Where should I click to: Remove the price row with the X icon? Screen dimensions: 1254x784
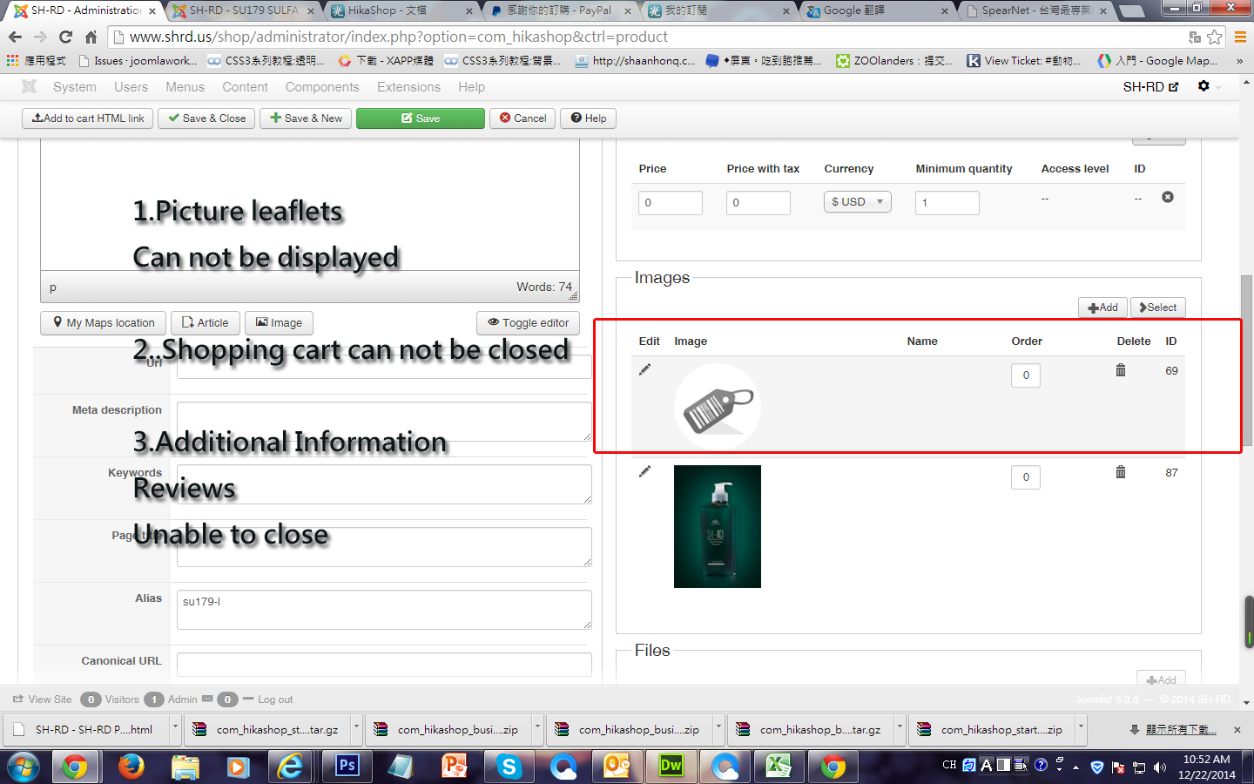click(x=1168, y=197)
